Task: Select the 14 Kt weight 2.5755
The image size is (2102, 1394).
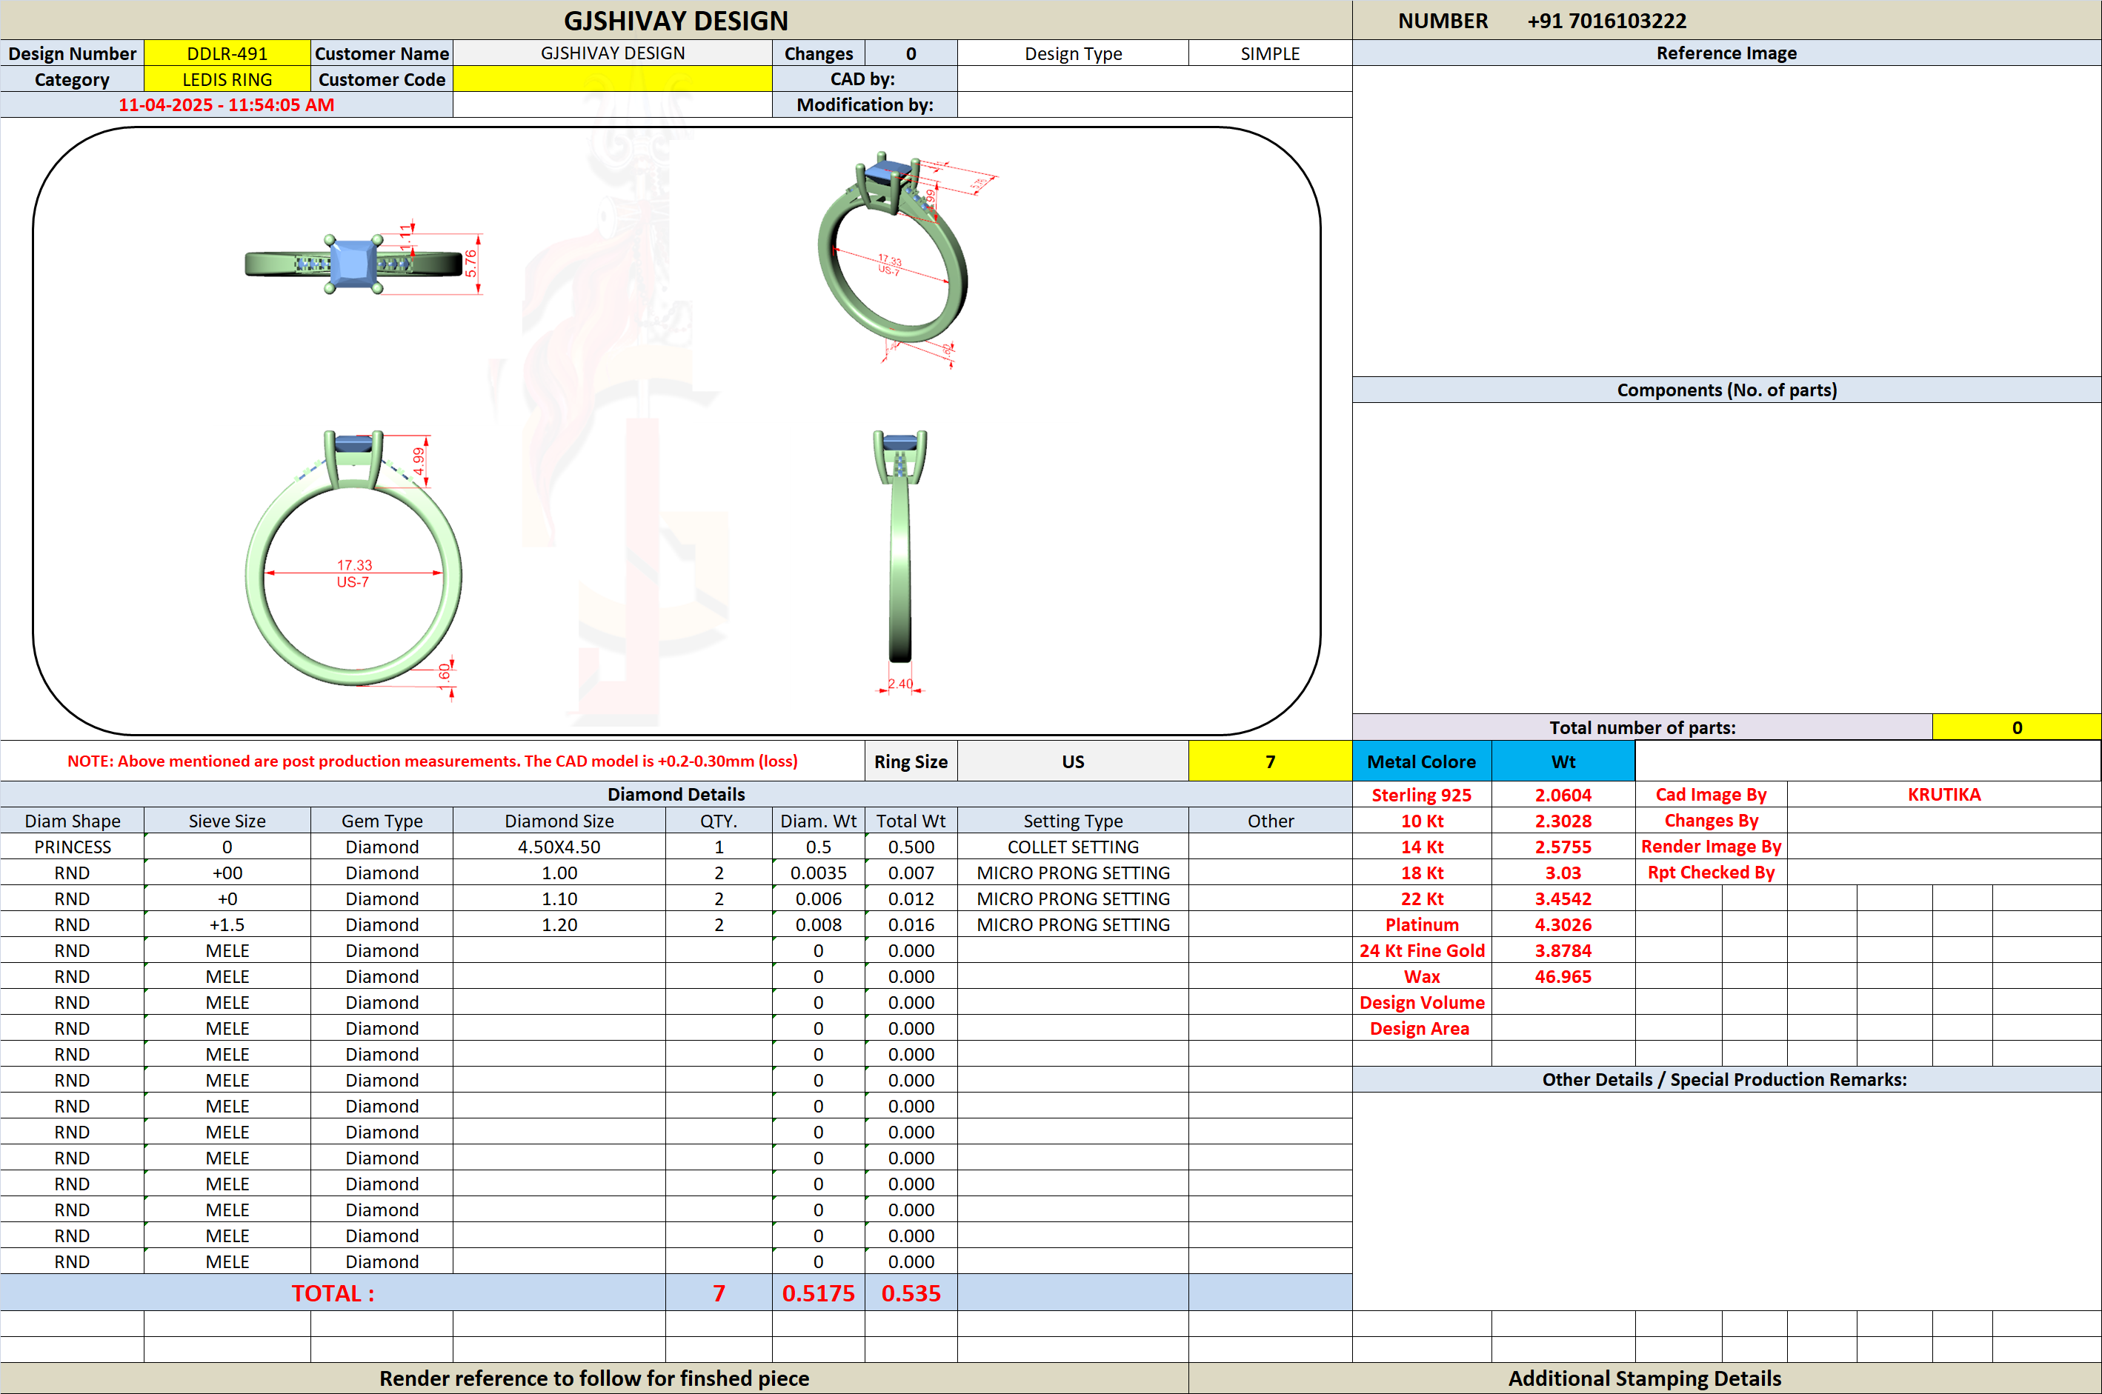Action: point(1563,847)
